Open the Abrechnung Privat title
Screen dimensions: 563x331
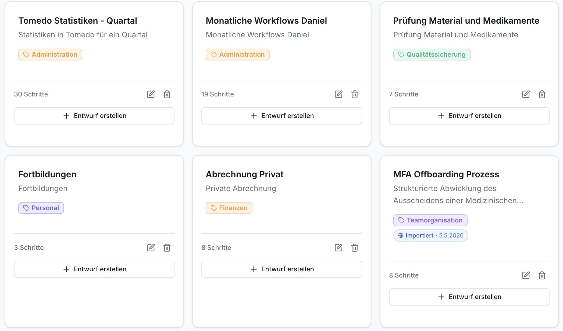click(x=245, y=174)
